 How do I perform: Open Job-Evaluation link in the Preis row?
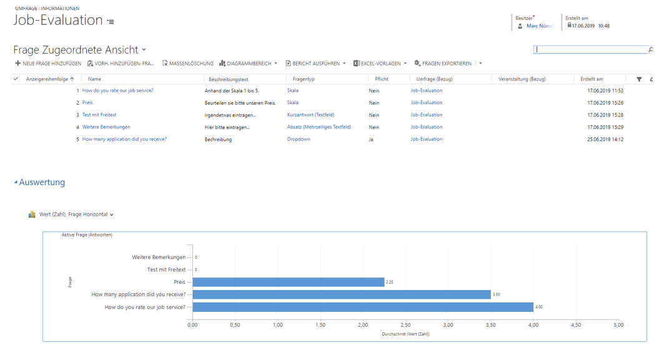427,103
